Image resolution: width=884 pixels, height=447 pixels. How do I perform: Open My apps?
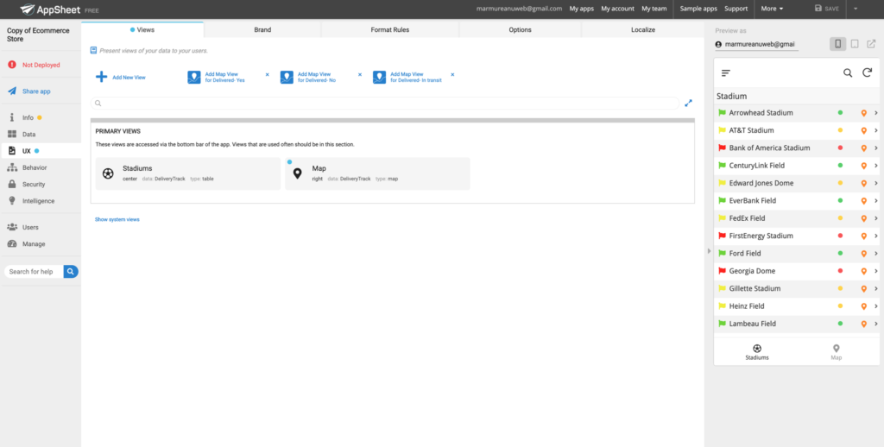click(581, 9)
